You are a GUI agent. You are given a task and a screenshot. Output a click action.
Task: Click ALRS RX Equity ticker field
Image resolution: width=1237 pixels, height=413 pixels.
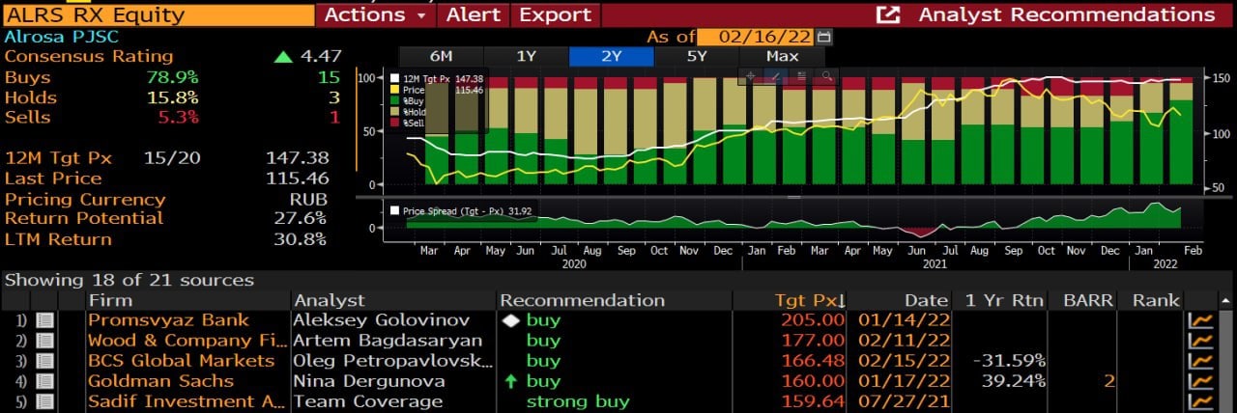click(158, 14)
